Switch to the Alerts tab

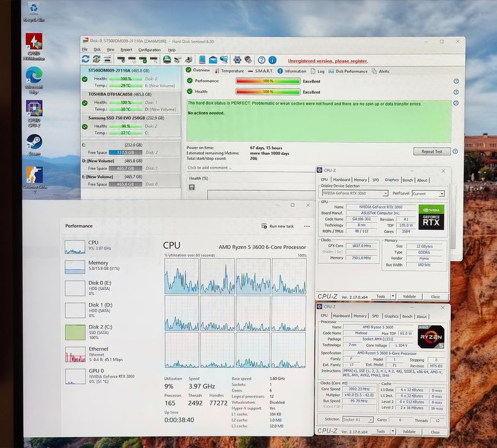381,71
